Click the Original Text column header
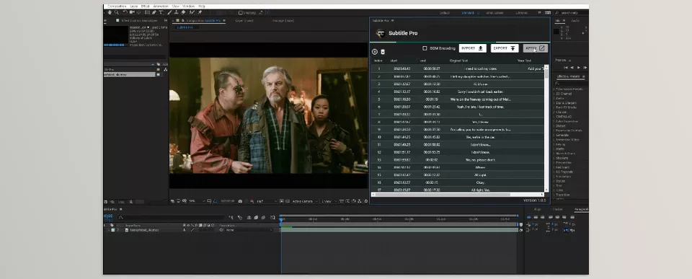Viewport: 692px width, 279px height. (x=458, y=61)
